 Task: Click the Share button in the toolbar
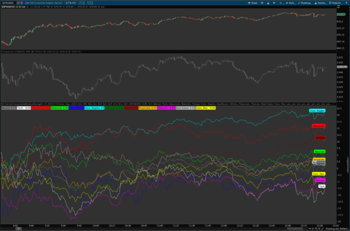pos(253,3)
